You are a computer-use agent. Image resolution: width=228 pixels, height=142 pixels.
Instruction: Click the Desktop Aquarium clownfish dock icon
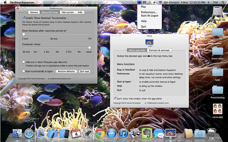pyautogui.click(x=171, y=133)
